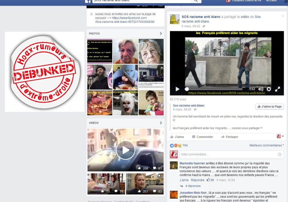Click public globe icon beside 09:22

click(204, 26)
